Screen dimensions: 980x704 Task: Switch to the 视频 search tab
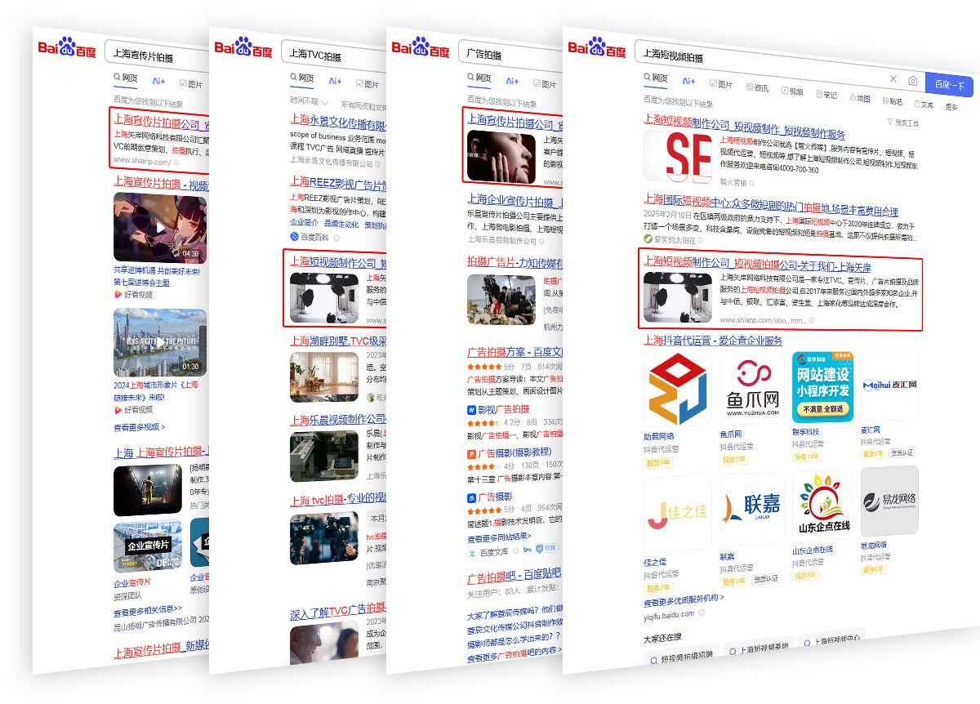click(792, 91)
